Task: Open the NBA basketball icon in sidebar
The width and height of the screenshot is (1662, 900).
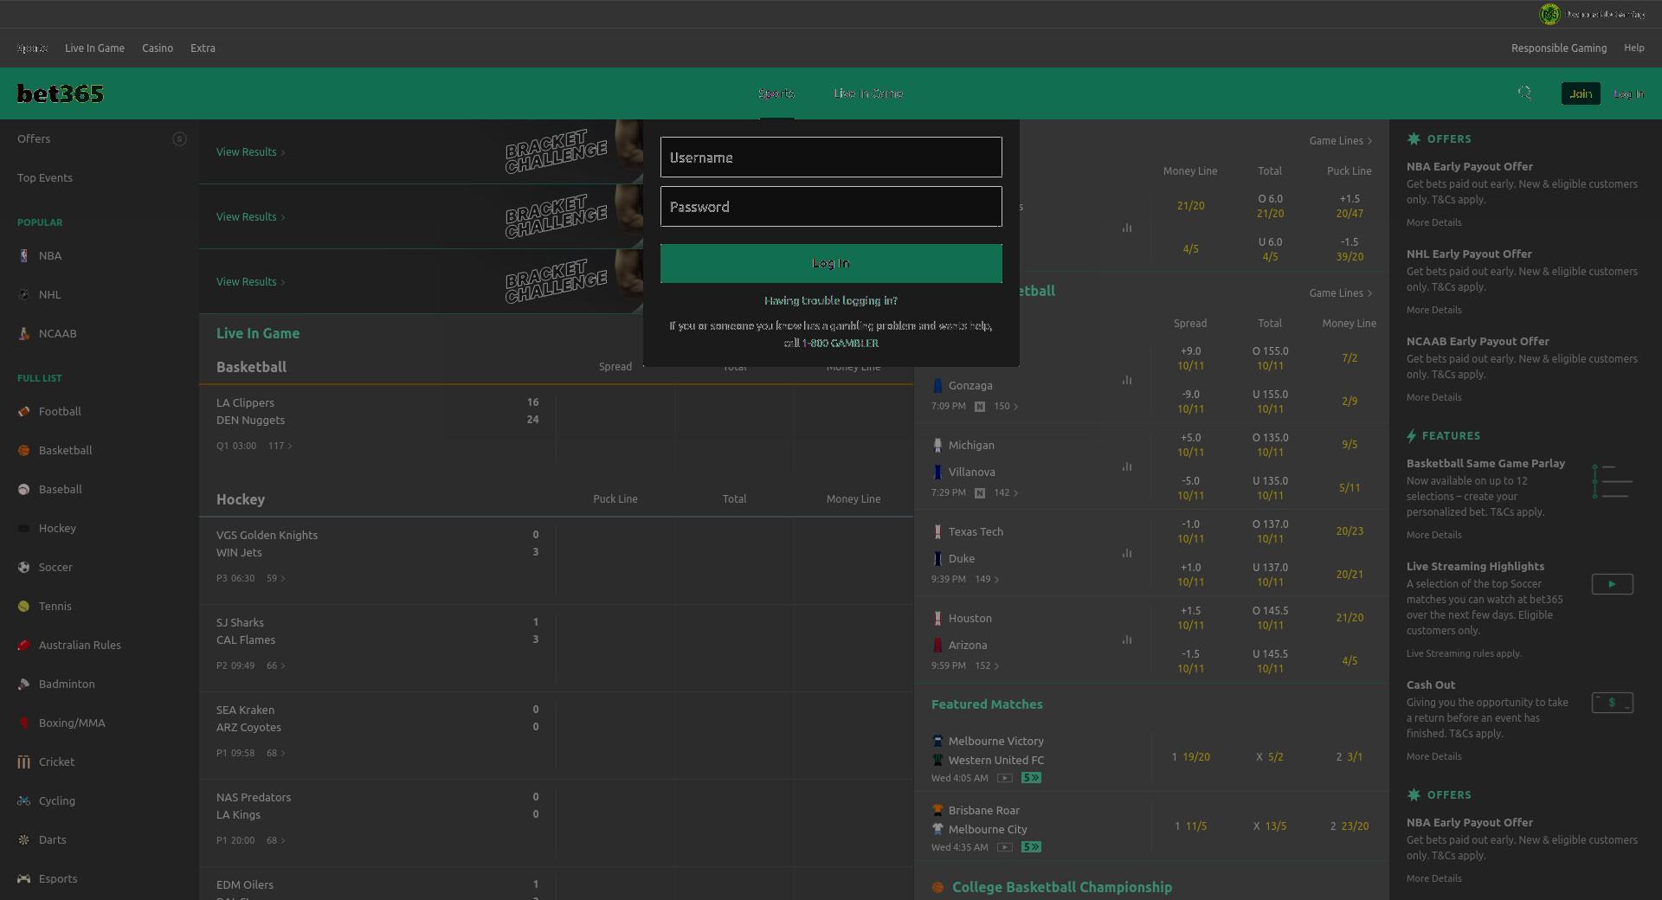Action: (x=23, y=255)
